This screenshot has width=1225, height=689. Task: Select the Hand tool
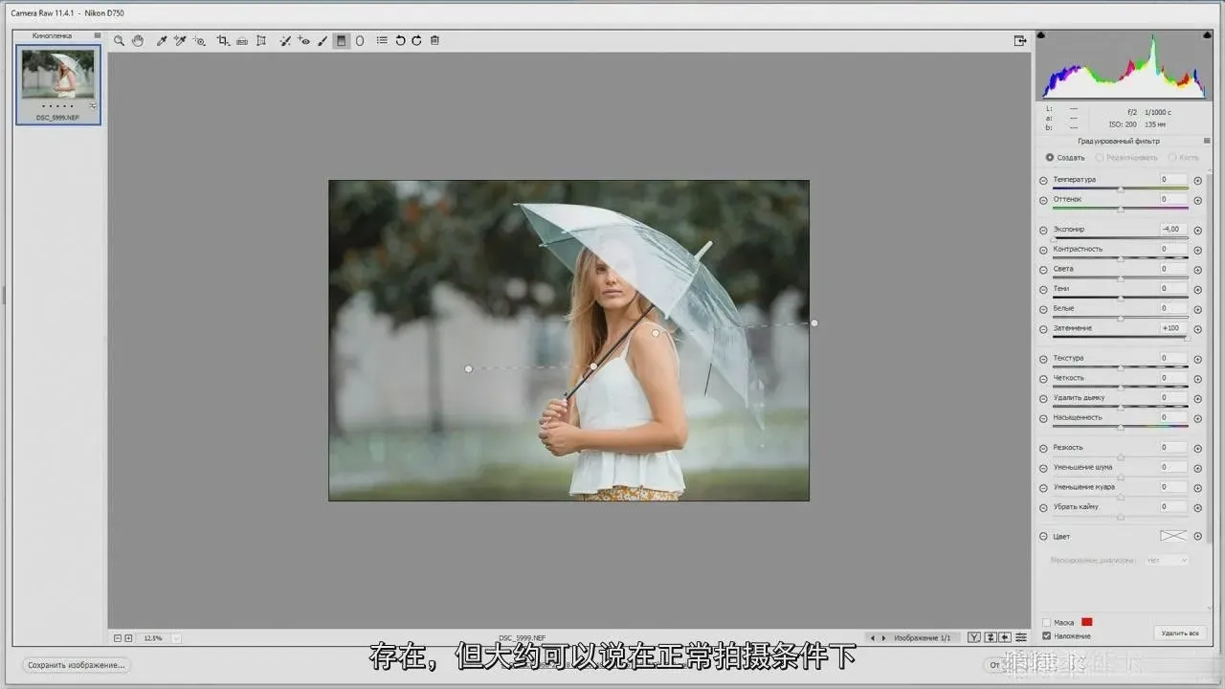138,41
